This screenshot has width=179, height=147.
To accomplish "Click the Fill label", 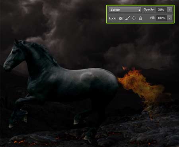I will coord(152,18).
